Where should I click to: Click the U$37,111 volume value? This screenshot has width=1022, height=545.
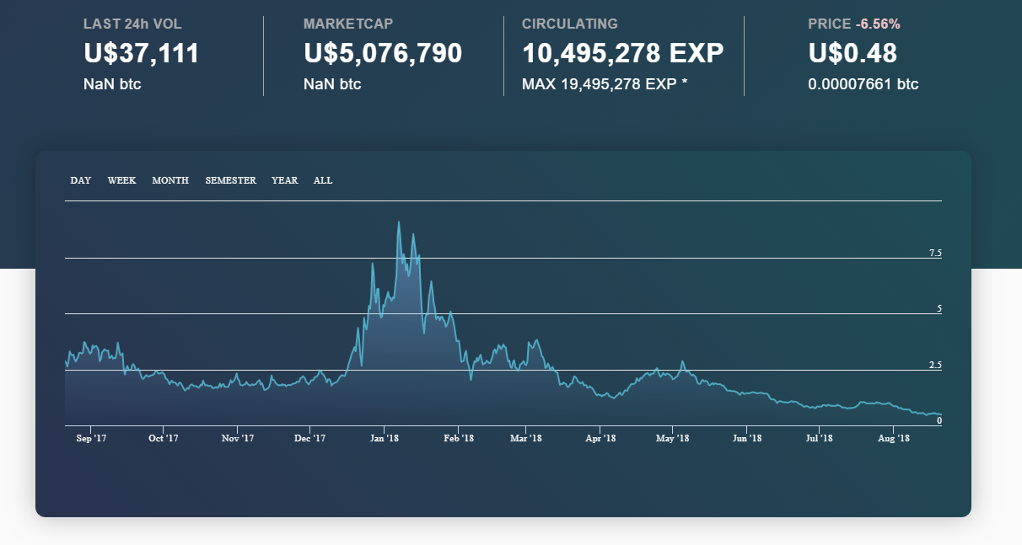142,53
